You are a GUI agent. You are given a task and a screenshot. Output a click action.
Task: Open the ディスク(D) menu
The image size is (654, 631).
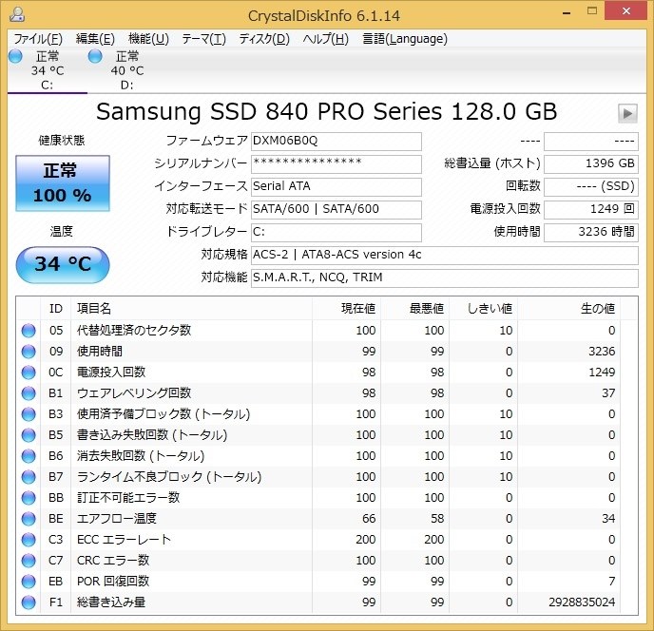[x=264, y=39]
